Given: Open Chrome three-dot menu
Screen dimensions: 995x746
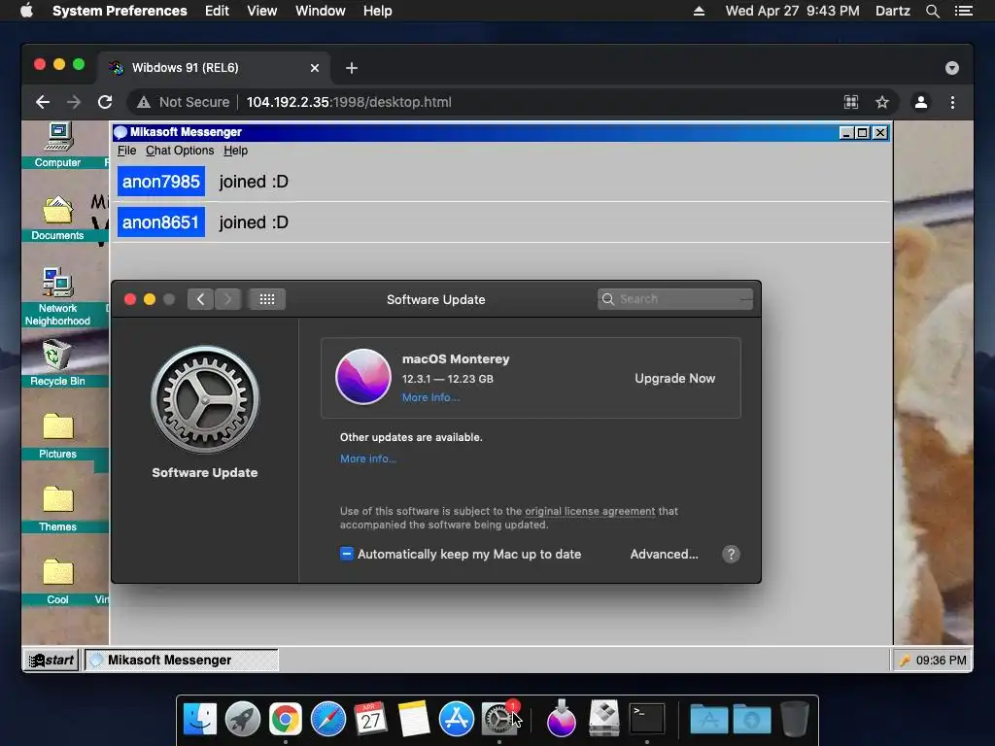Looking at the screenshot, I should click(952, 102).
